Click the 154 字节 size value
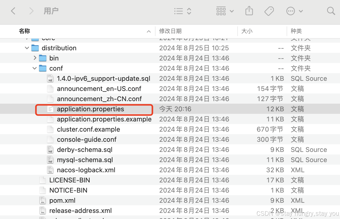This screenshot has height=219, width=340. (x=270, y=89)
